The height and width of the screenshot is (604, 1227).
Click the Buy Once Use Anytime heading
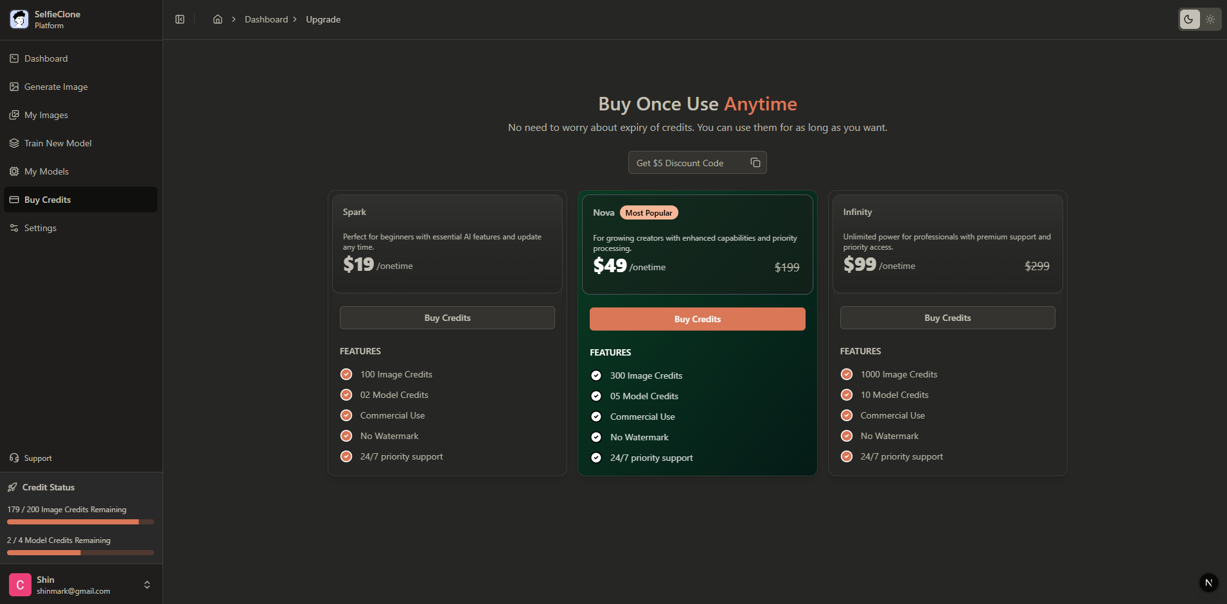point(697,104)
